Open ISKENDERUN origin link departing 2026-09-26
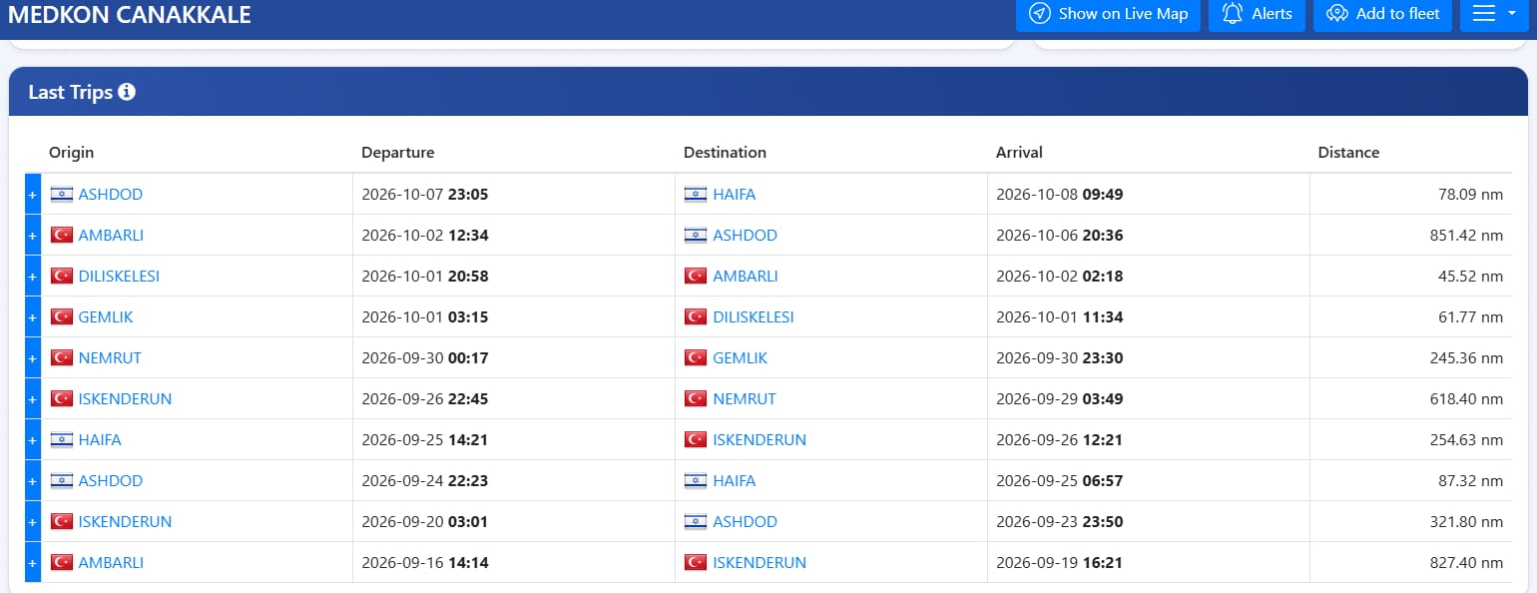Viewport: 1537px width, 593px height. coord(125,399)
